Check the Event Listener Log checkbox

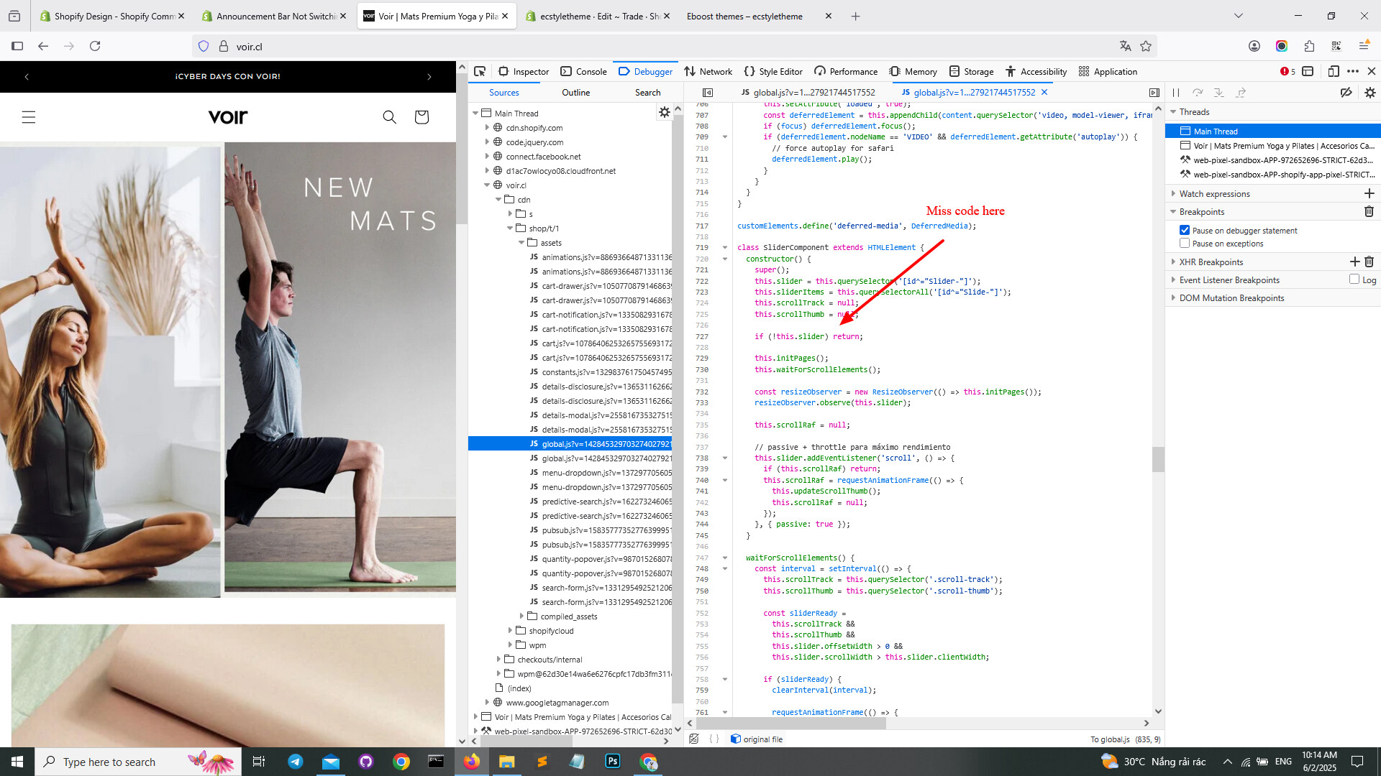[x=1354, y=280]
